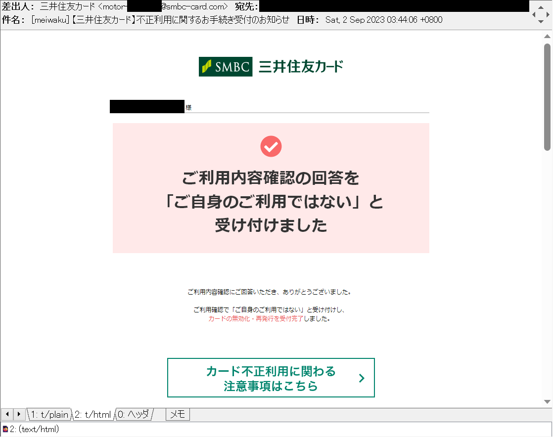Click the SMBC 三井住友カード logo
Viewport: 553px width, 437px height.
pyautogui.click(x=271, y=67)
